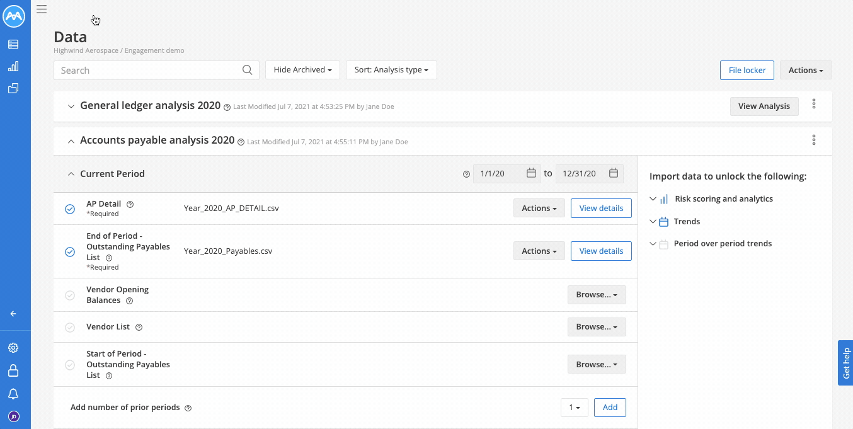Open more options for Accounts payable analysis
The height and width of the screenshot is (429, 853).
click(814, 140)
